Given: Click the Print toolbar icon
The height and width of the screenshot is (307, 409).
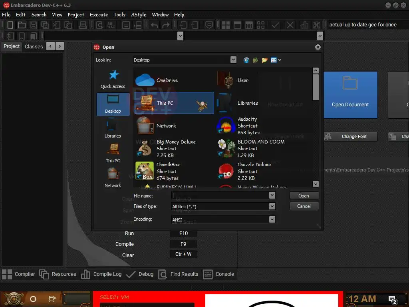Looking at the screenshot, I should 83,25.
